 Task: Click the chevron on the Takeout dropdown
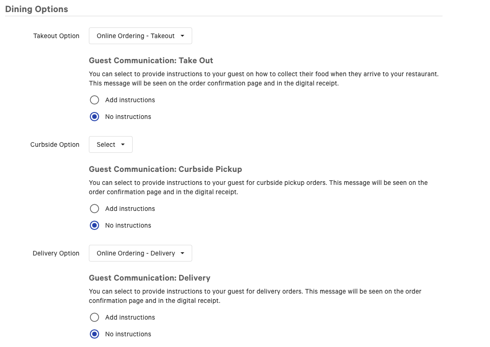pos(182,36)
